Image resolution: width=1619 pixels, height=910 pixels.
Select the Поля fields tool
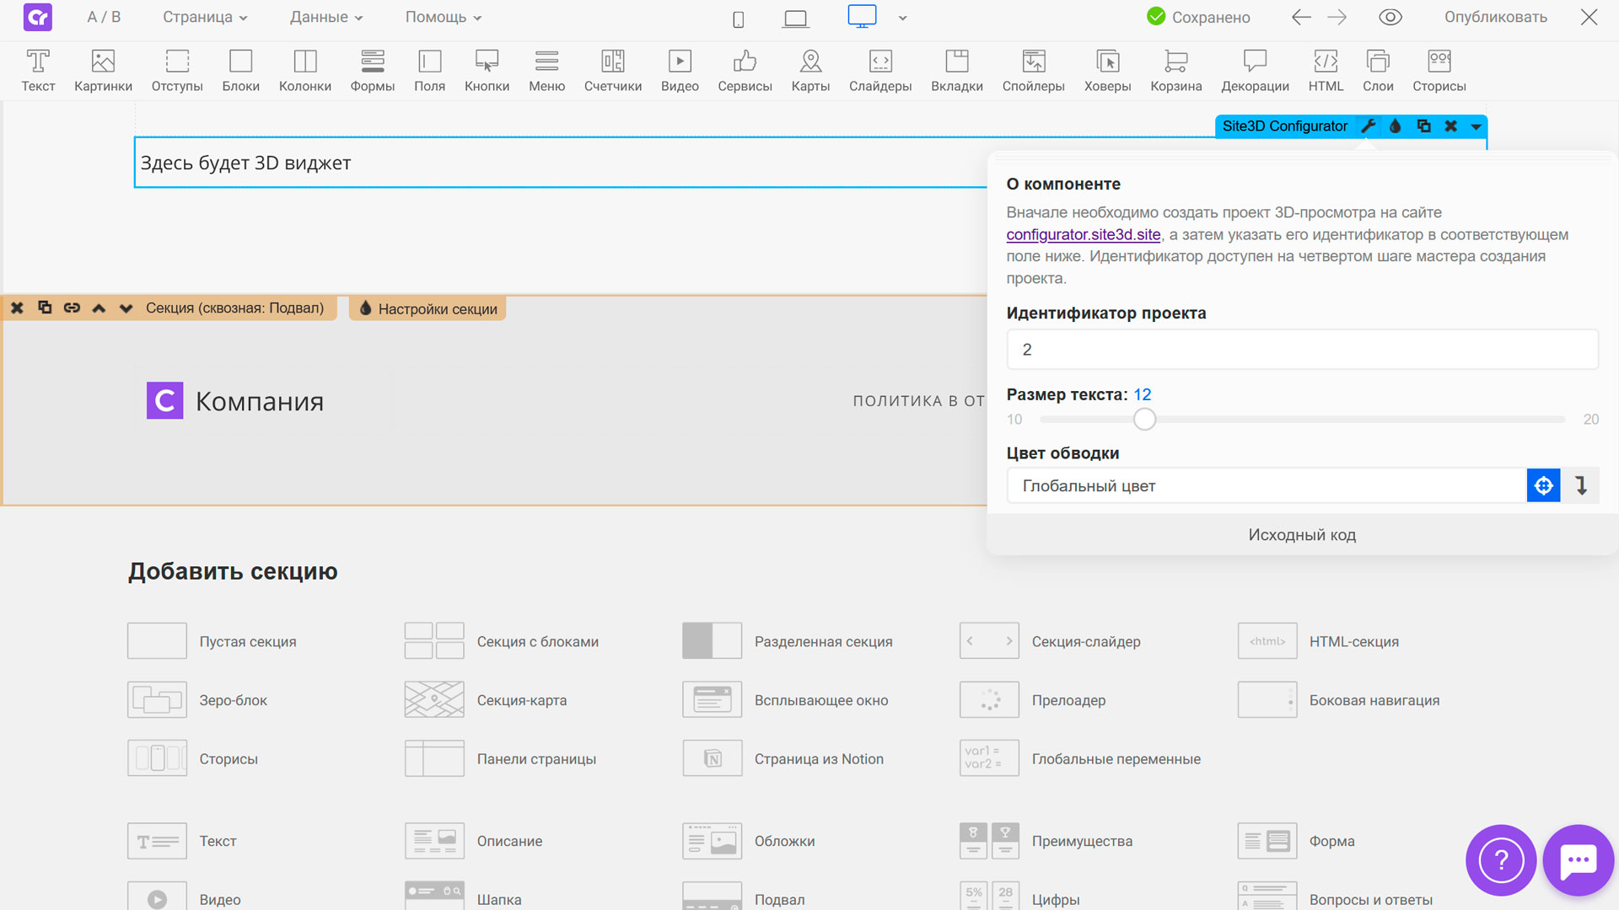429,71
